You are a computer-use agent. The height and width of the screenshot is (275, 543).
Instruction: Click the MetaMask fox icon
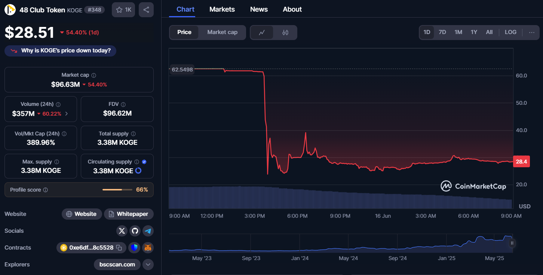148,248
